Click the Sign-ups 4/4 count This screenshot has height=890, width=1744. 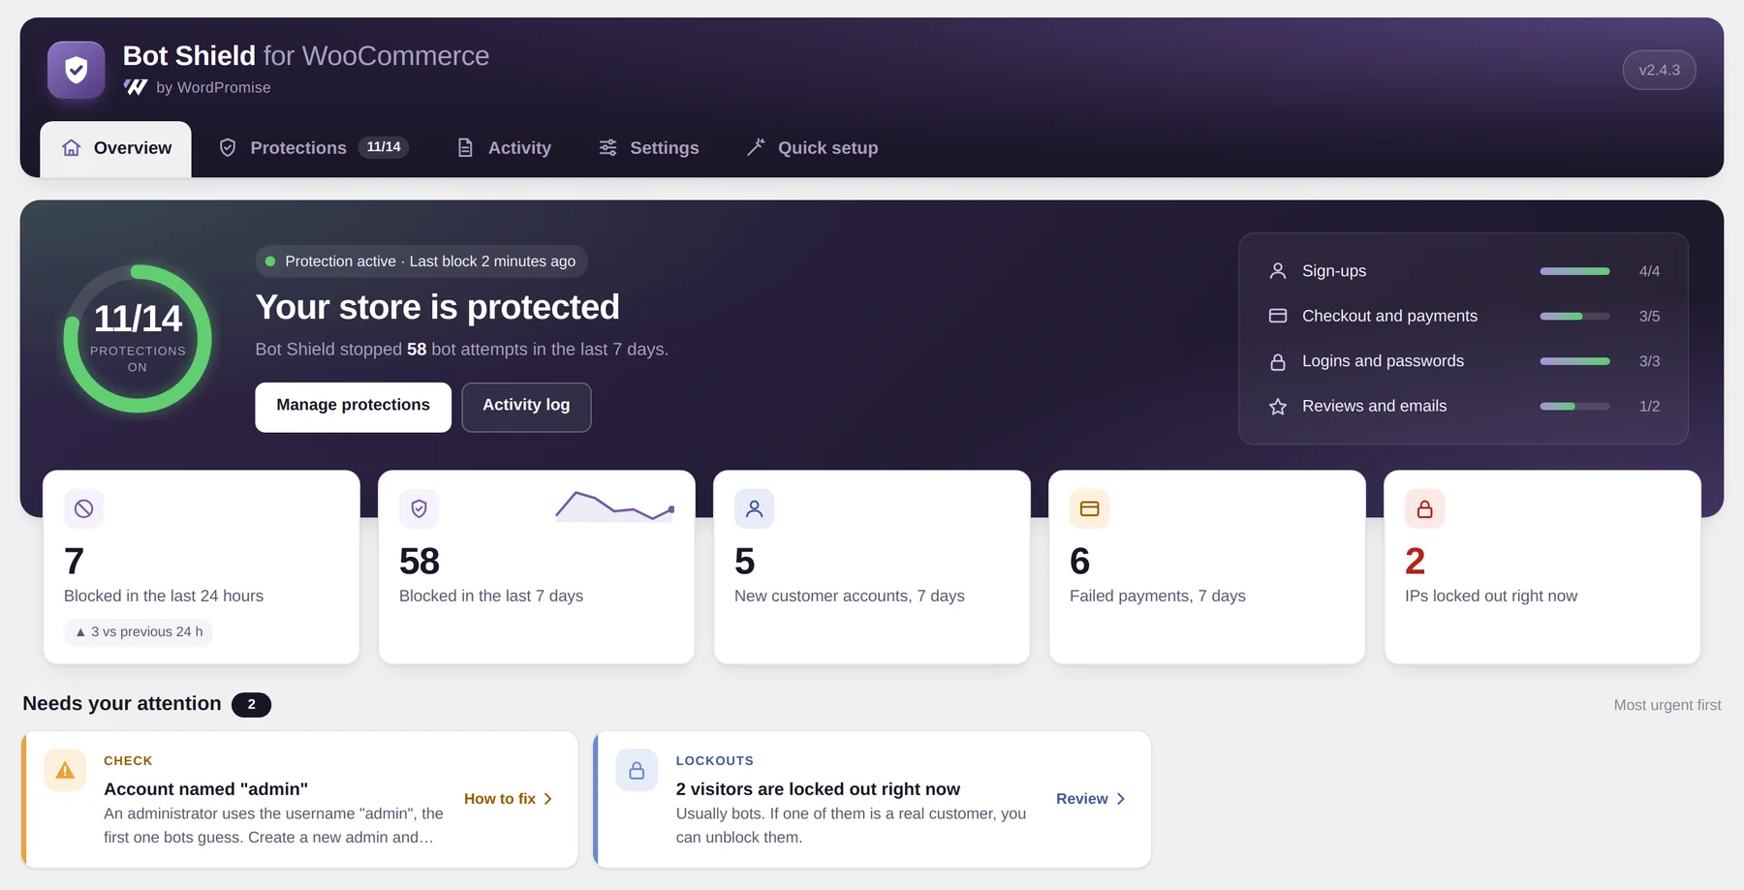coord(1649,271)
